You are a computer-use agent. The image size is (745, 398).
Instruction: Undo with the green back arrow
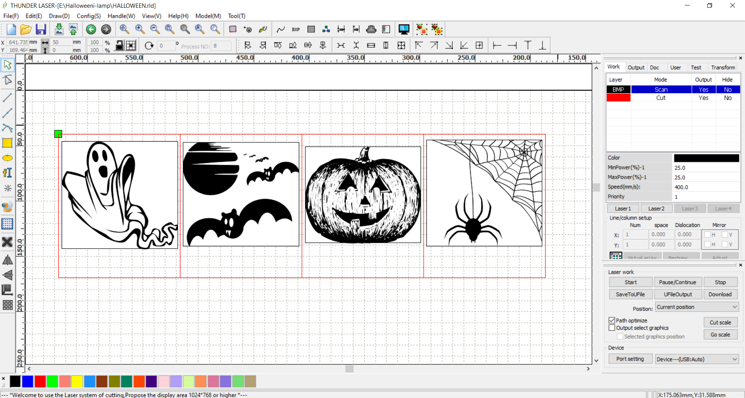coord(91,29)
